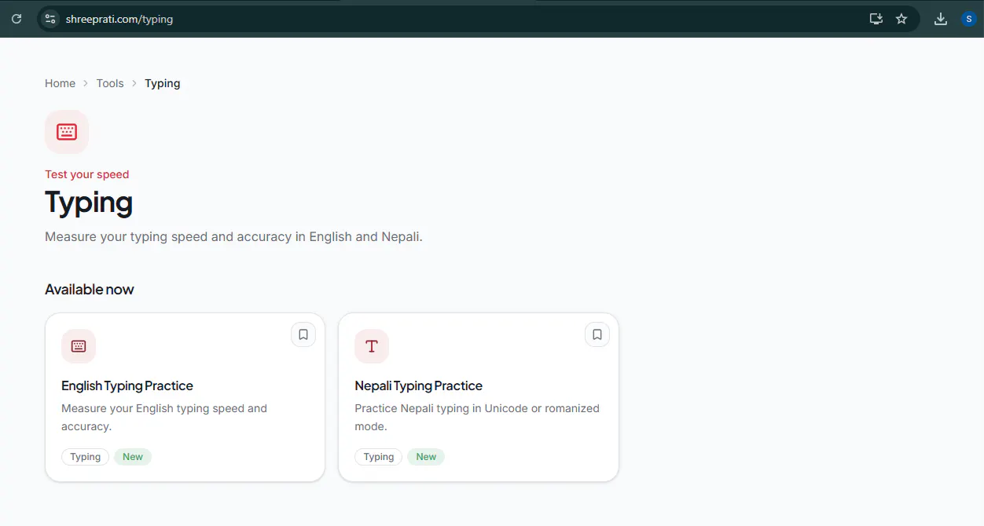Open the browser profile avatar

[968, 19]
